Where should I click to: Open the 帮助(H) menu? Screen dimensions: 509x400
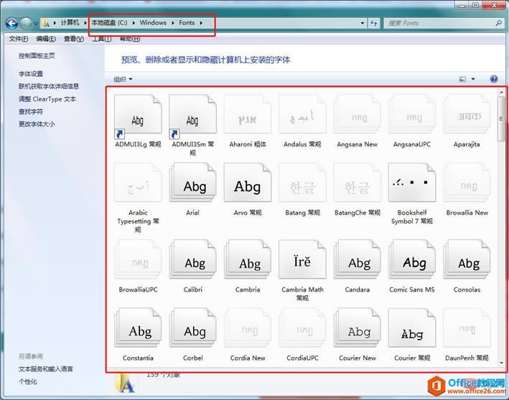[130, 39]
